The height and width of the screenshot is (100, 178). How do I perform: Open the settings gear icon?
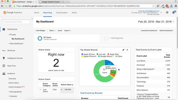point(167,12)
